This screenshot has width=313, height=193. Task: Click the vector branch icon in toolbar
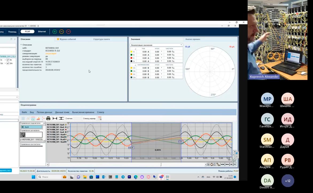[x=43, y=118]
